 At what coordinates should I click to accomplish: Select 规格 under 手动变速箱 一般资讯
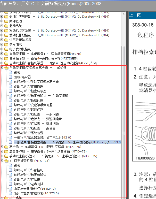pyautogui.click(x=17, y=72)
